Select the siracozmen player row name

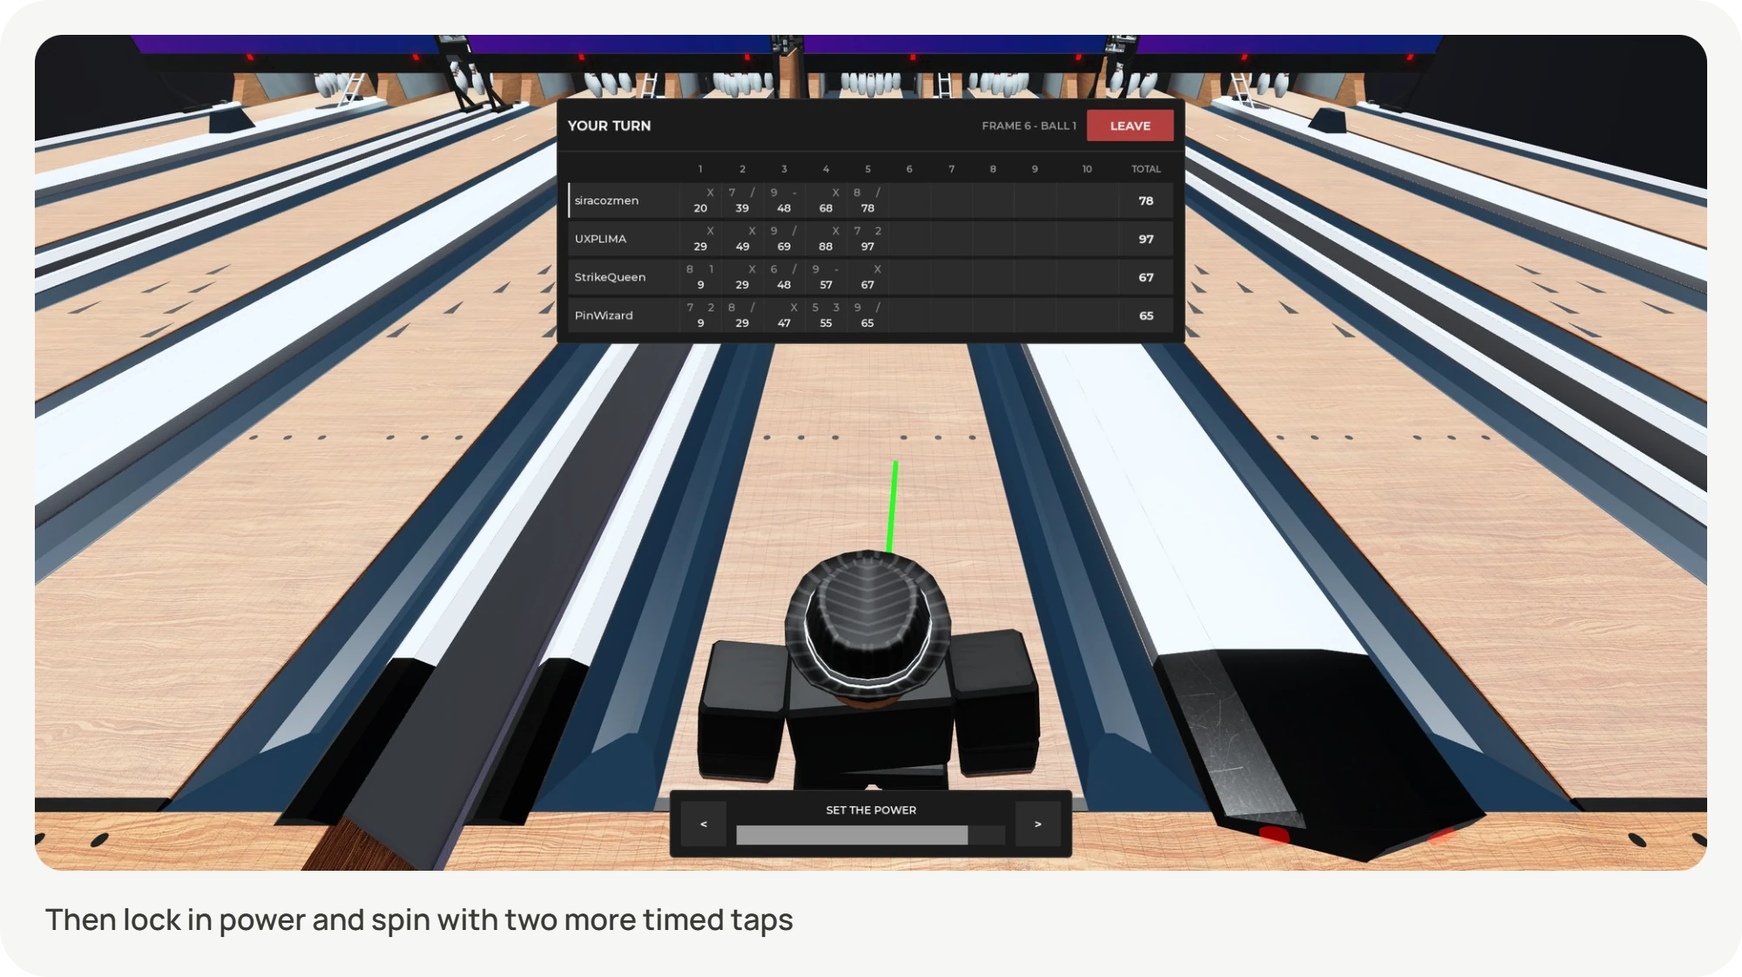pos(606,200)
